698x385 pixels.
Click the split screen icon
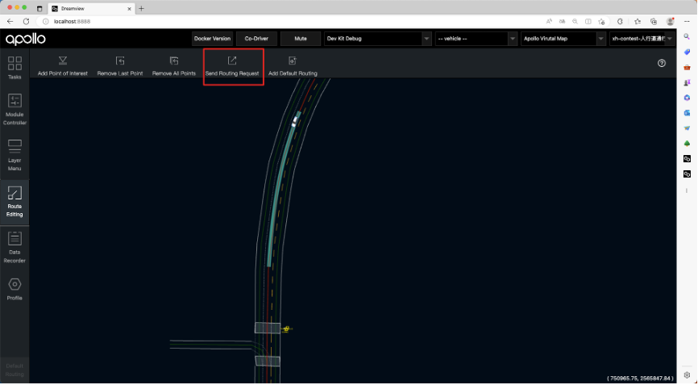pos(588,21)
